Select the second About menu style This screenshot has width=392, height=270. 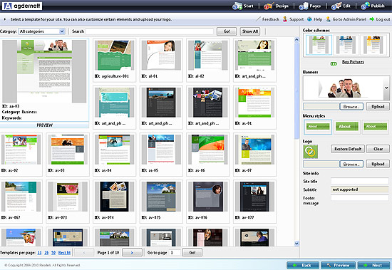tap(346, 127)
